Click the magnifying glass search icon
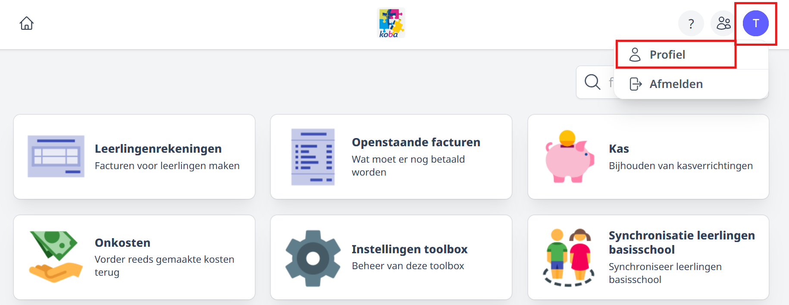 [x=592, y=82]
